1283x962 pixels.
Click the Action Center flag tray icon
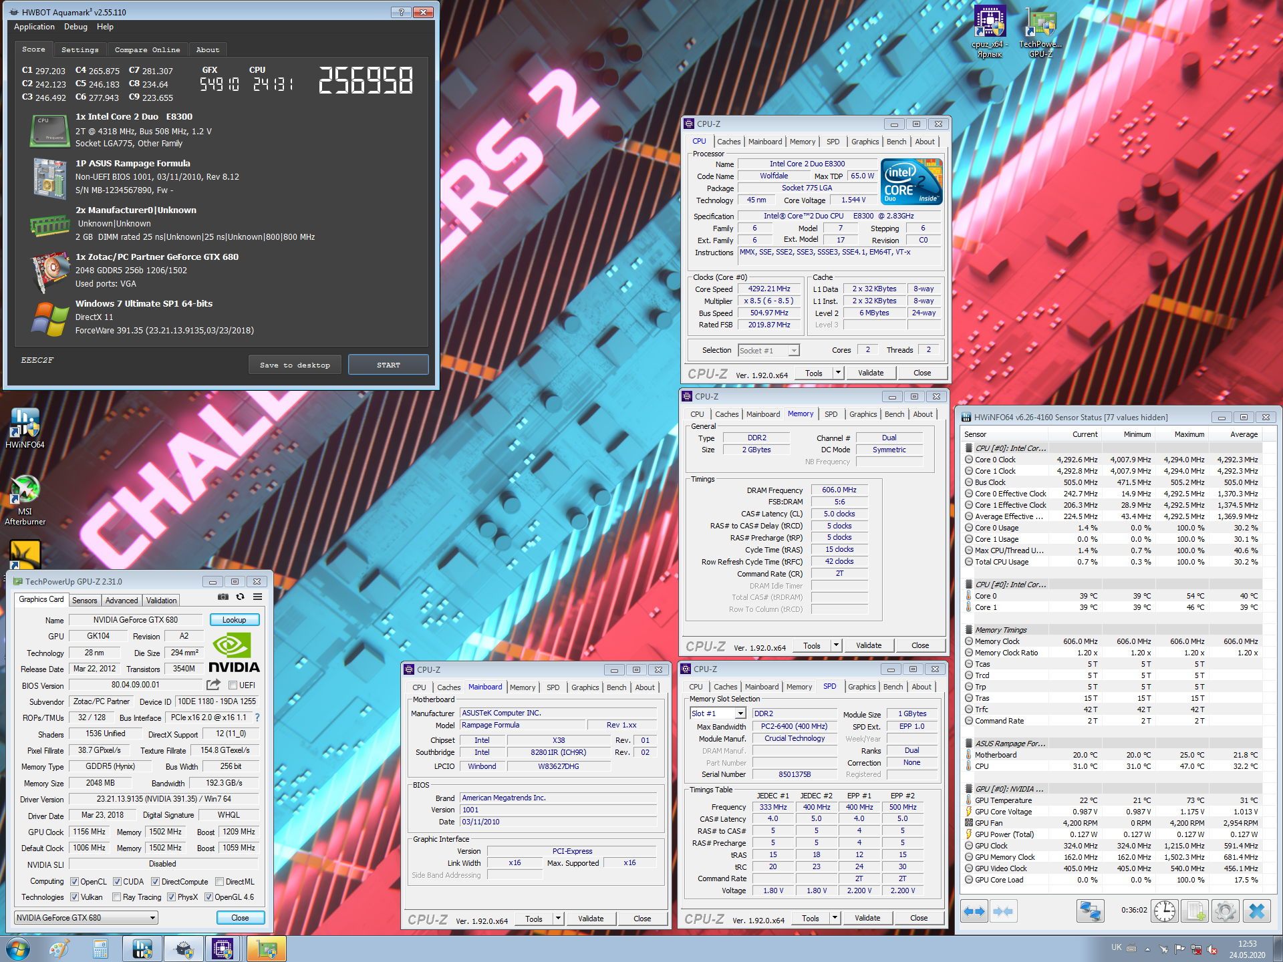pyautogui.click(x=1179, y=949)
